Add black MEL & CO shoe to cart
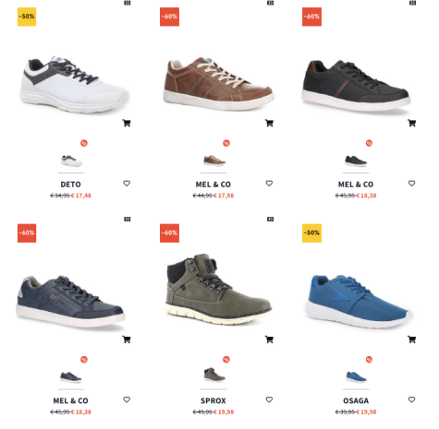Viewport: 439px width, 429px height. pos(412,123)
